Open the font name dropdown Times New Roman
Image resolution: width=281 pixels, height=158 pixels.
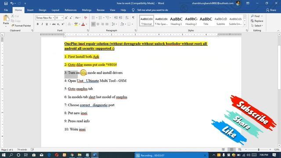53,18
